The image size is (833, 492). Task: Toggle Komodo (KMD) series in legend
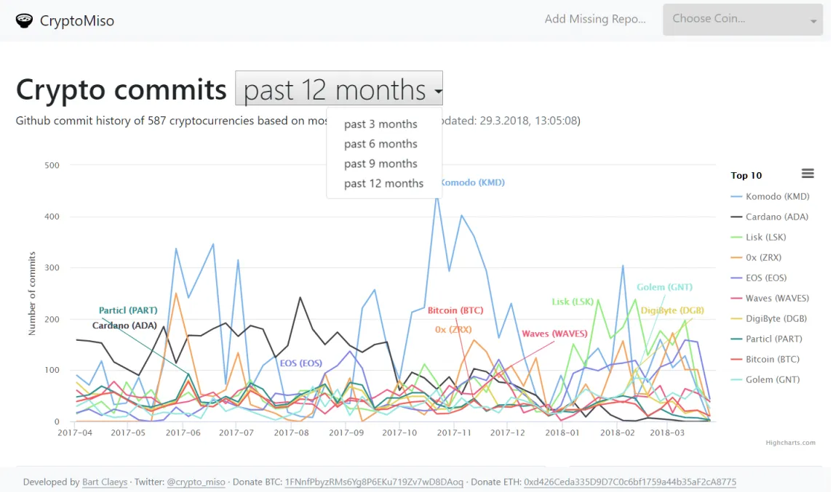(770, 196)
